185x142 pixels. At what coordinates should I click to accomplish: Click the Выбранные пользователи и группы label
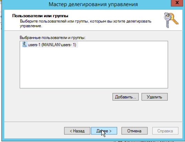52,37
